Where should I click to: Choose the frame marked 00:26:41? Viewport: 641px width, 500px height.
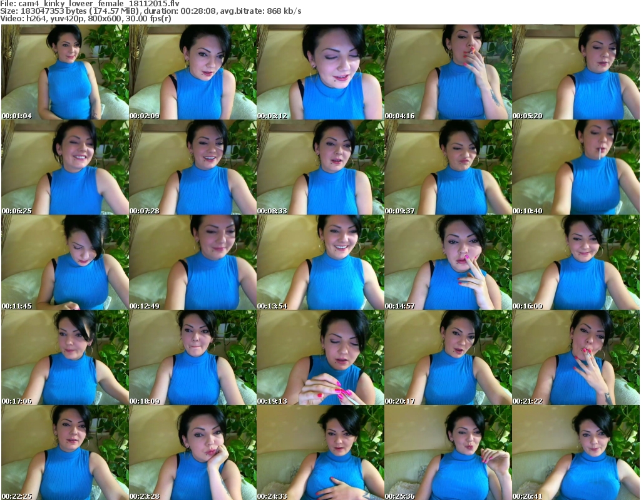coord(576,452)
